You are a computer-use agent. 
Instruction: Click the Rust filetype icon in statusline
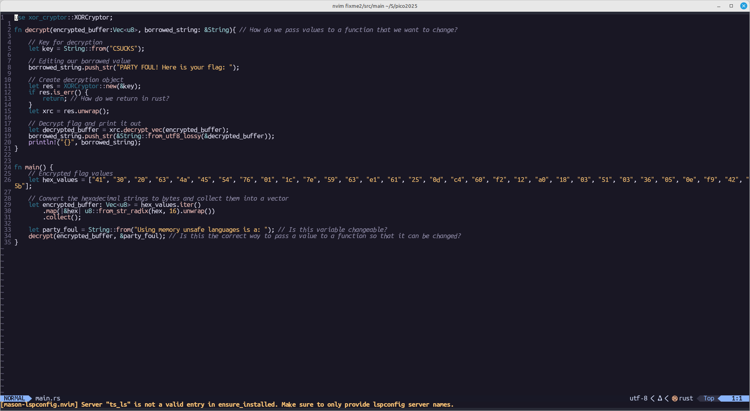[x=675, y=399]
